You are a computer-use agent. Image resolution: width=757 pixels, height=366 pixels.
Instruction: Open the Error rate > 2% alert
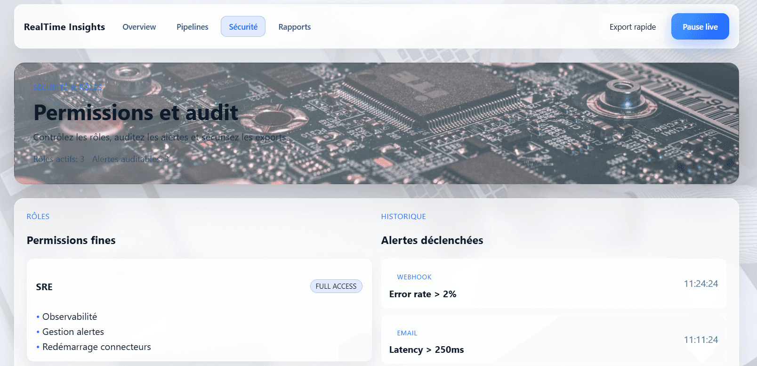554,284
